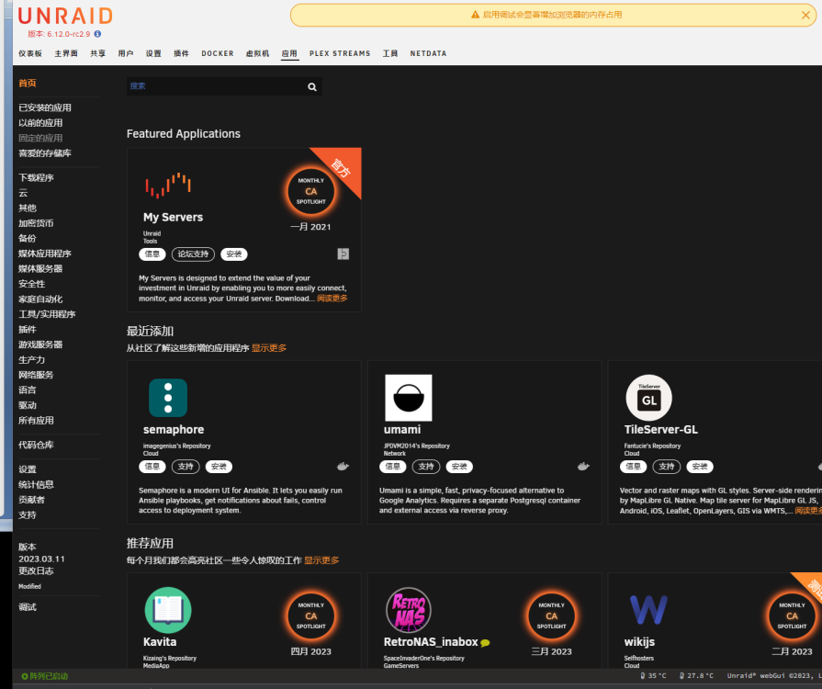Open the DOCKER tab
This screenshot has width=822, height=689.
[218, 53]
